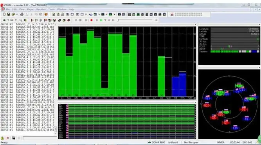Click 'No file open' in status bar
Viewport: 261px width, 145px height.
coord(191,142)
